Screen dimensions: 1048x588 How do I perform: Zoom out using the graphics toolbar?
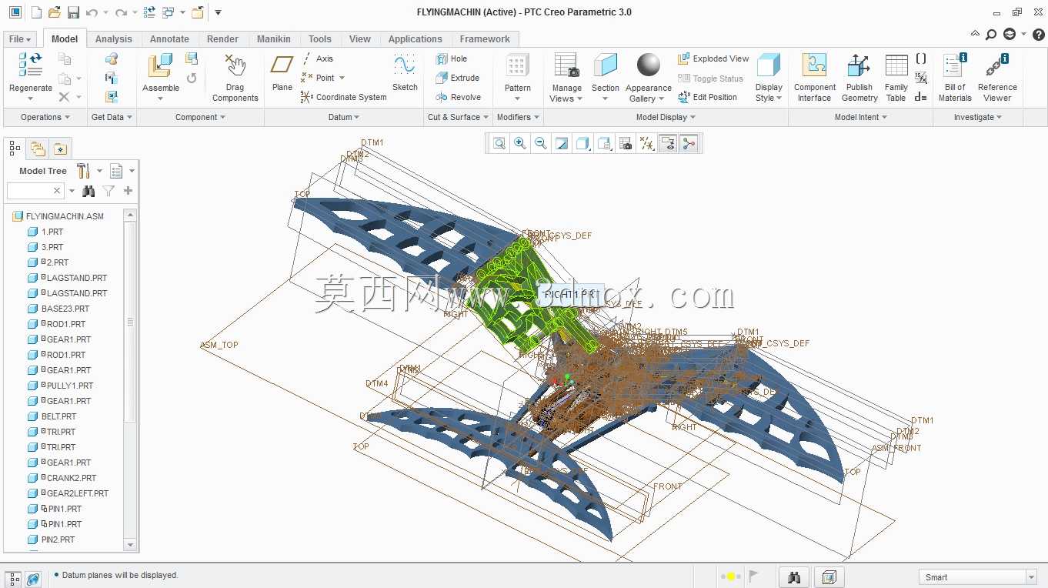click(x=541, y=143)
